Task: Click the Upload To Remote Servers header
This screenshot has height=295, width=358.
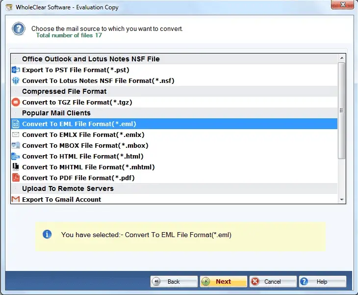Action: click(x=174, y=188)
